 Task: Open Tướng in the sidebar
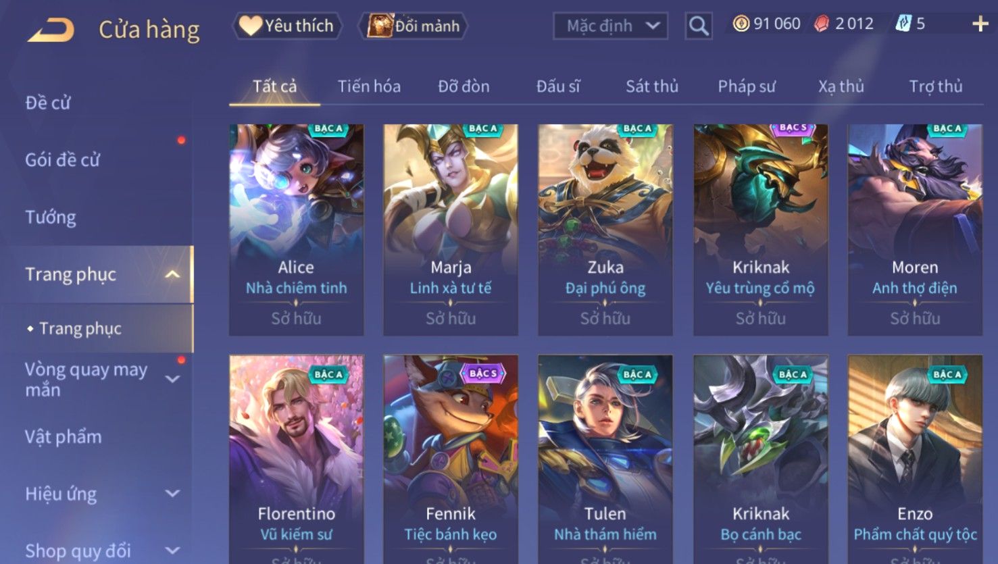click(x=51, y=217)
